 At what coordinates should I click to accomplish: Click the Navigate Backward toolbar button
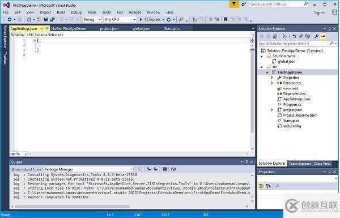point(10,19)
